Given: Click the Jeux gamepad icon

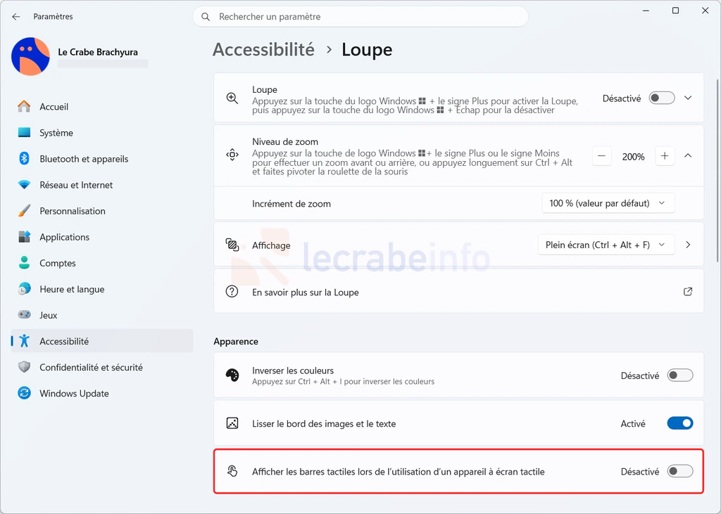Looking at the screenshot, I should (24, 314).
